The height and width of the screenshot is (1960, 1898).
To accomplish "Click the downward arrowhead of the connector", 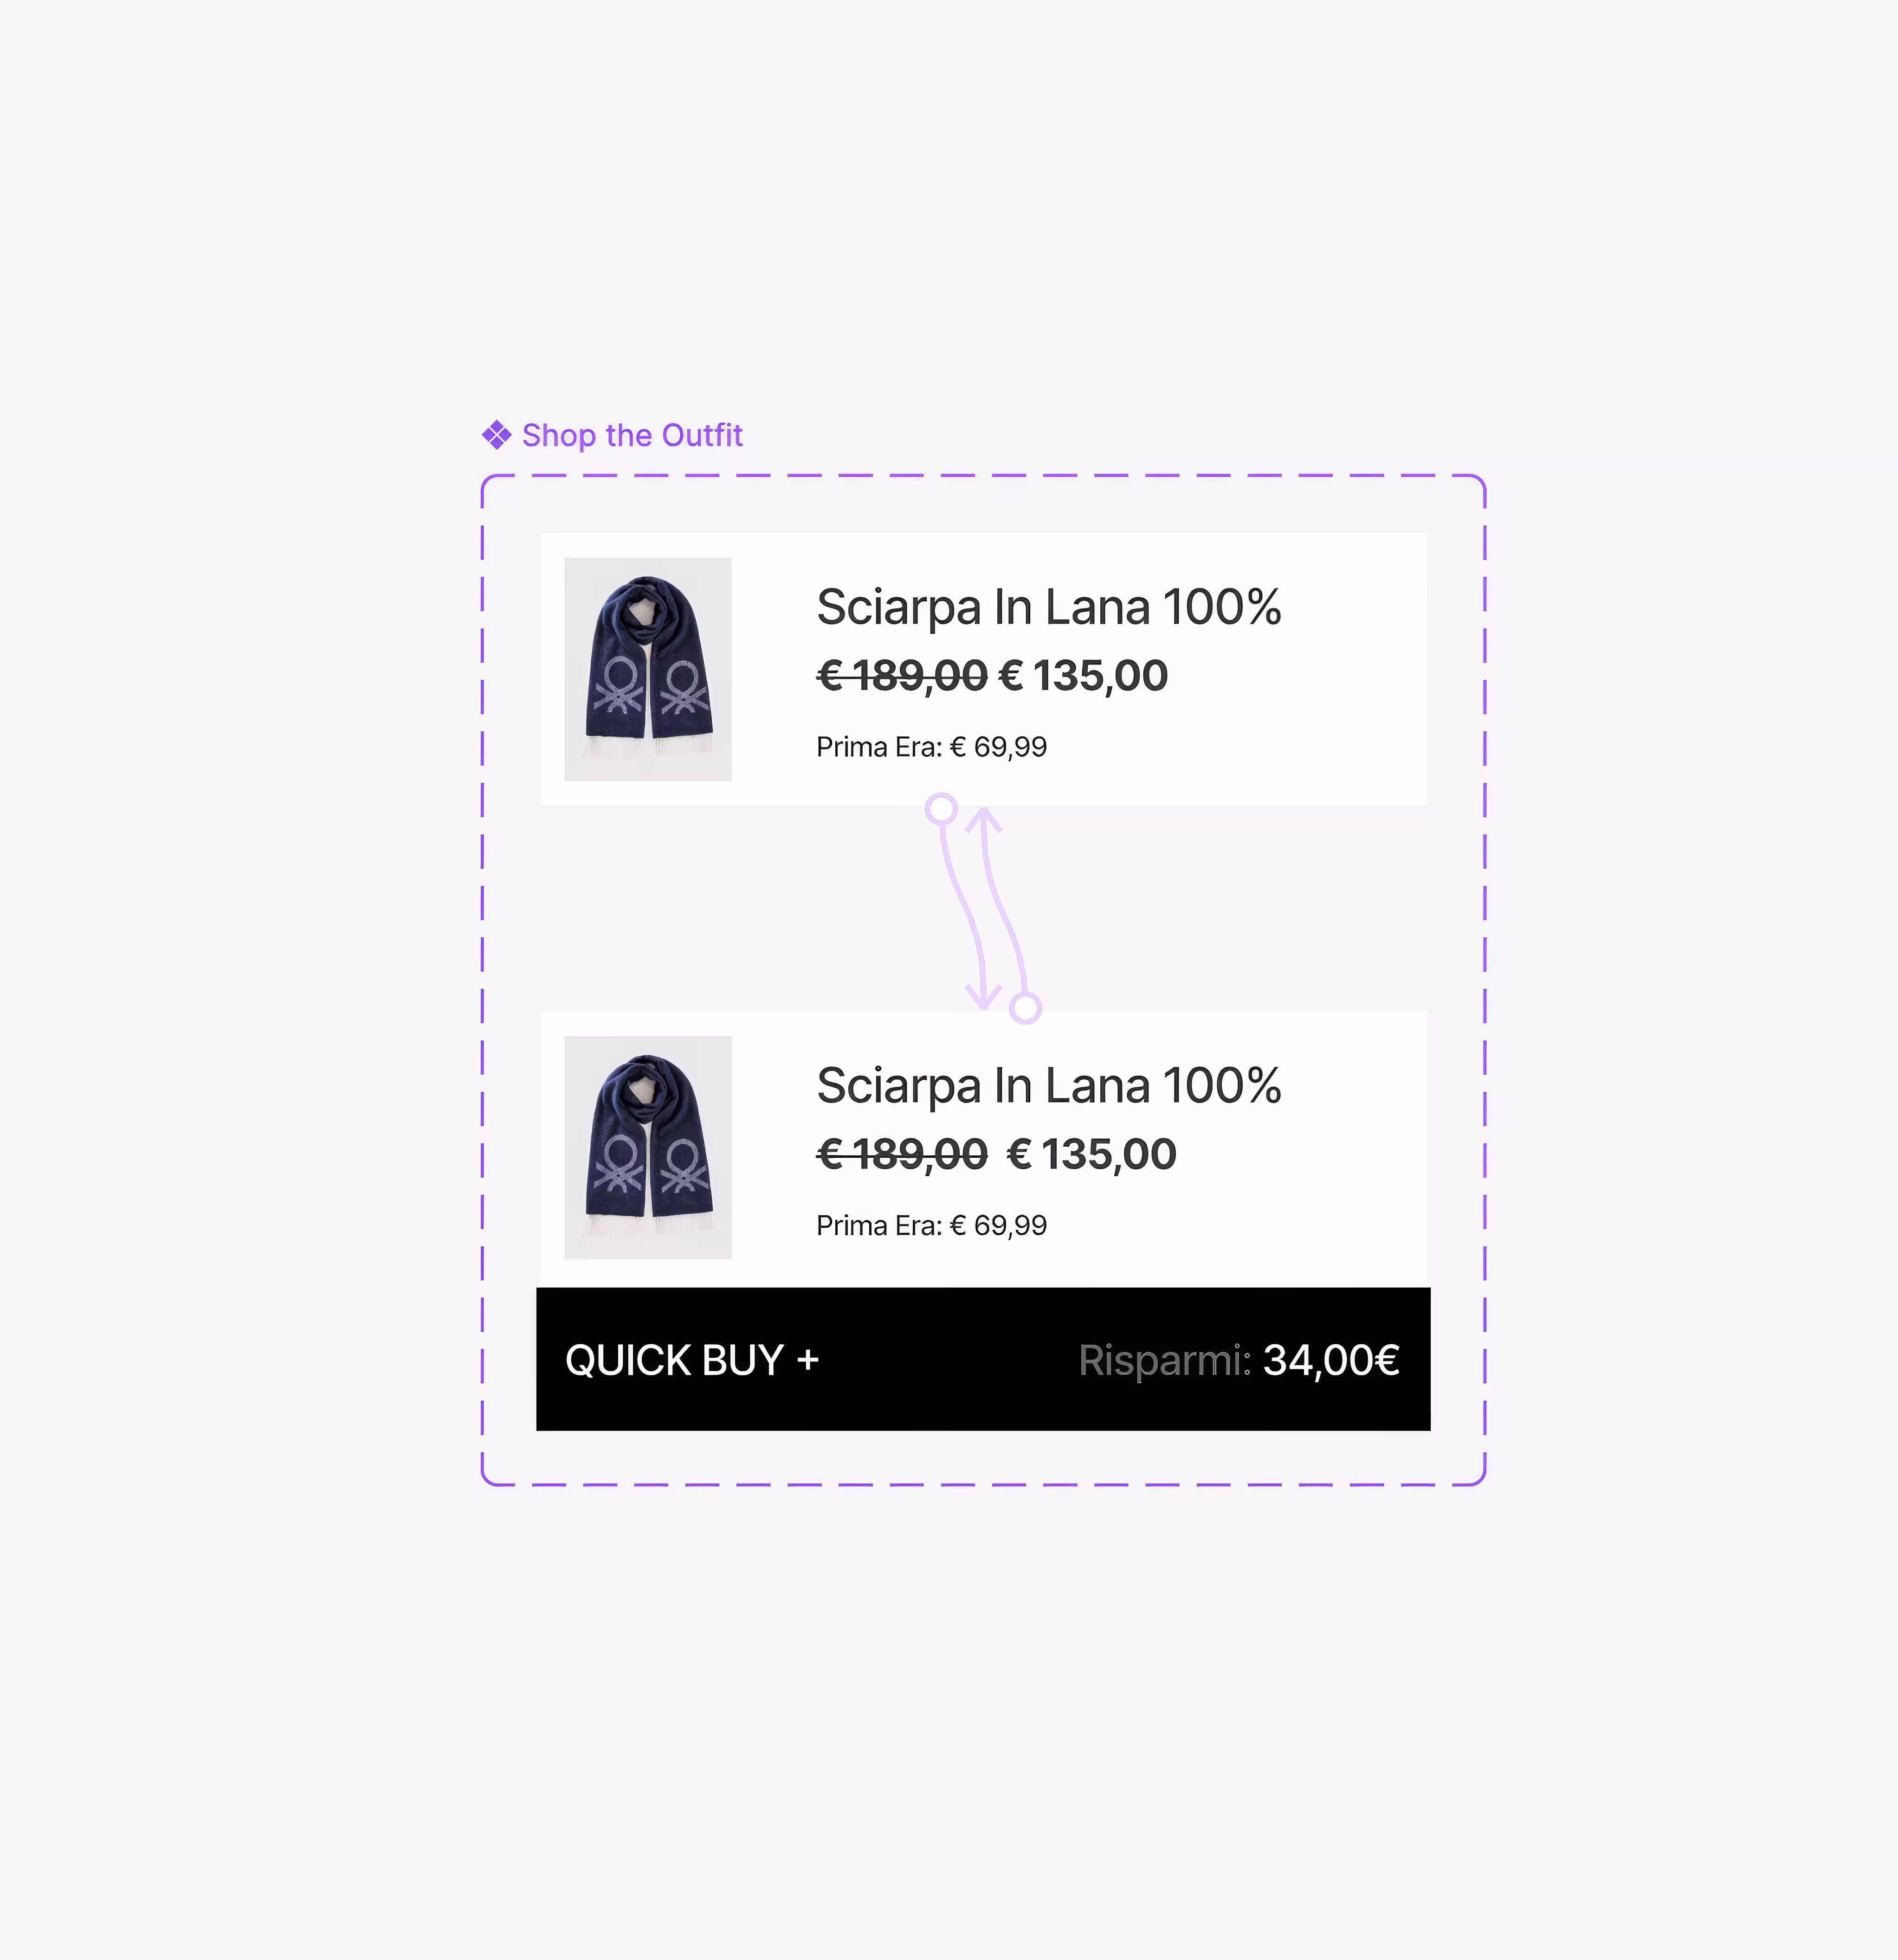I will click(983, 996).
